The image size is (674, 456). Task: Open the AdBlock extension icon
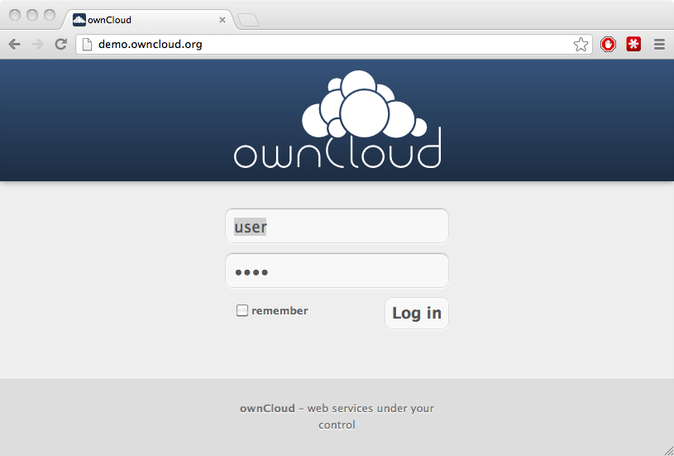click(x=609, y=45)
